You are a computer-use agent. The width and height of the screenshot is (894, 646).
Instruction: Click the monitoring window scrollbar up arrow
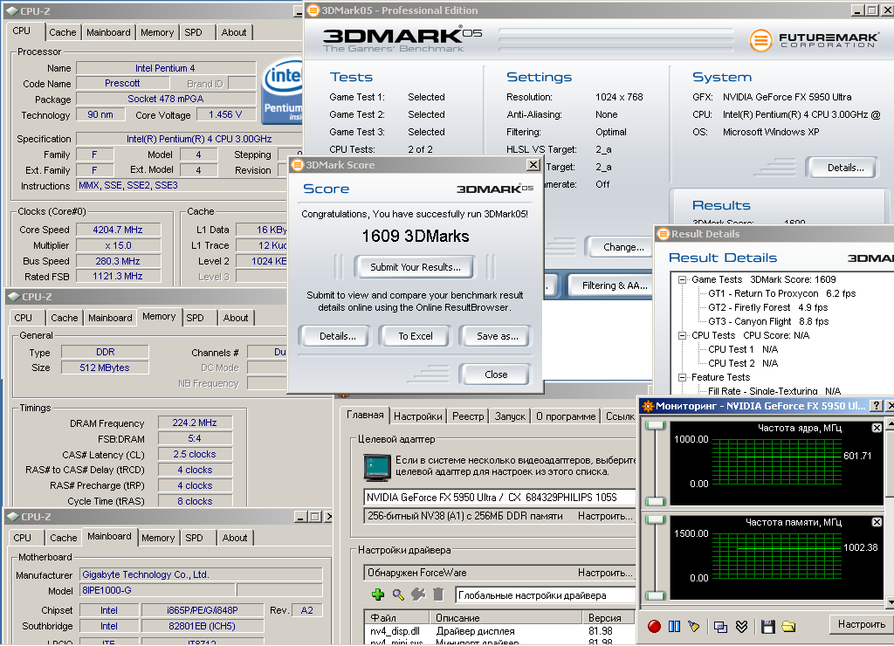890,423
